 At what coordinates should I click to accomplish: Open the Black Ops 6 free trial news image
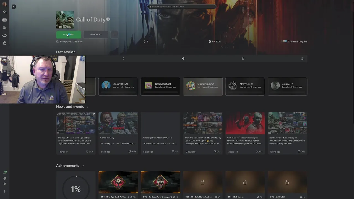tap(203, 123)
